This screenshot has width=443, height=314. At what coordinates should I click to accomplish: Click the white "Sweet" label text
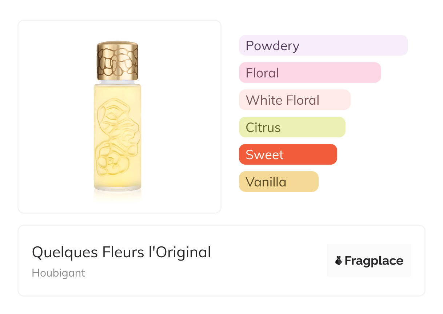coord(264,155)
